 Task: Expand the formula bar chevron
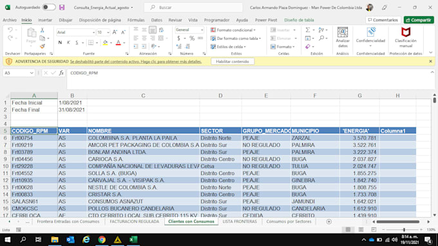point(432,72)
